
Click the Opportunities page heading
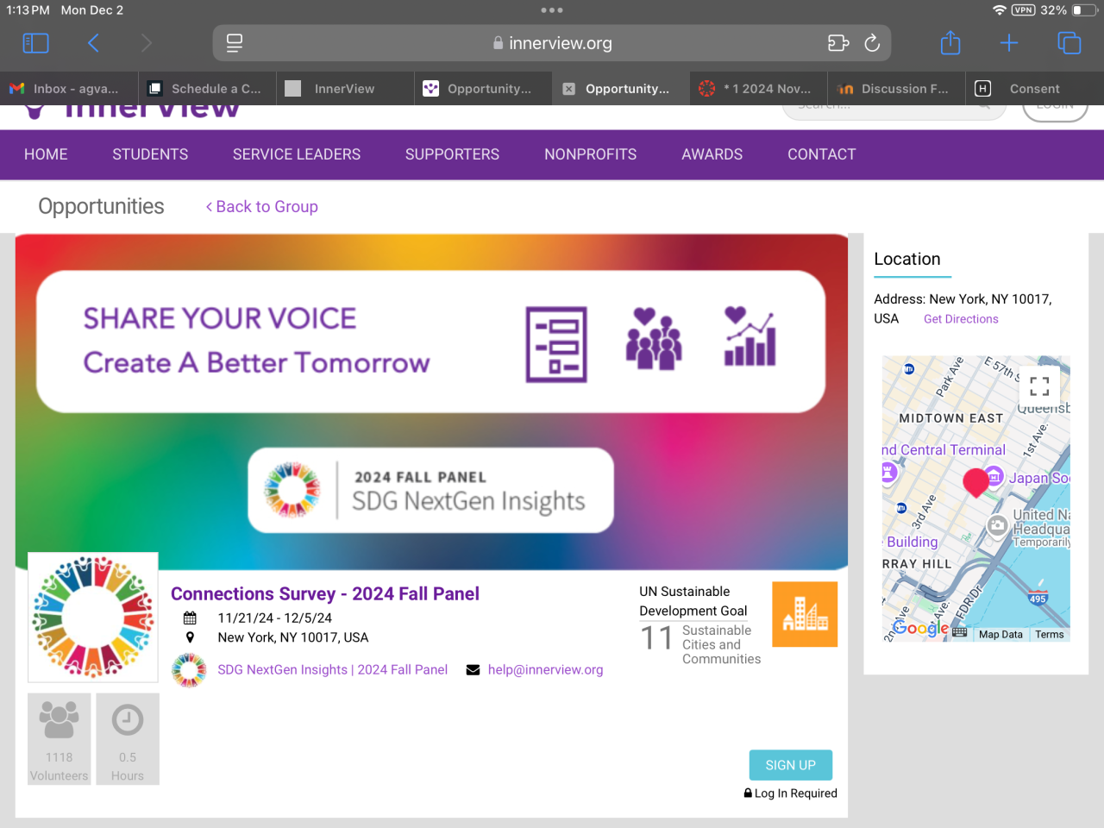[101, 207]
